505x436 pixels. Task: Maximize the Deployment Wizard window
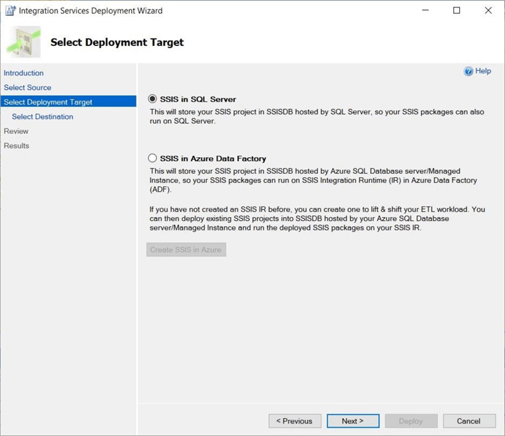point(456,11)
